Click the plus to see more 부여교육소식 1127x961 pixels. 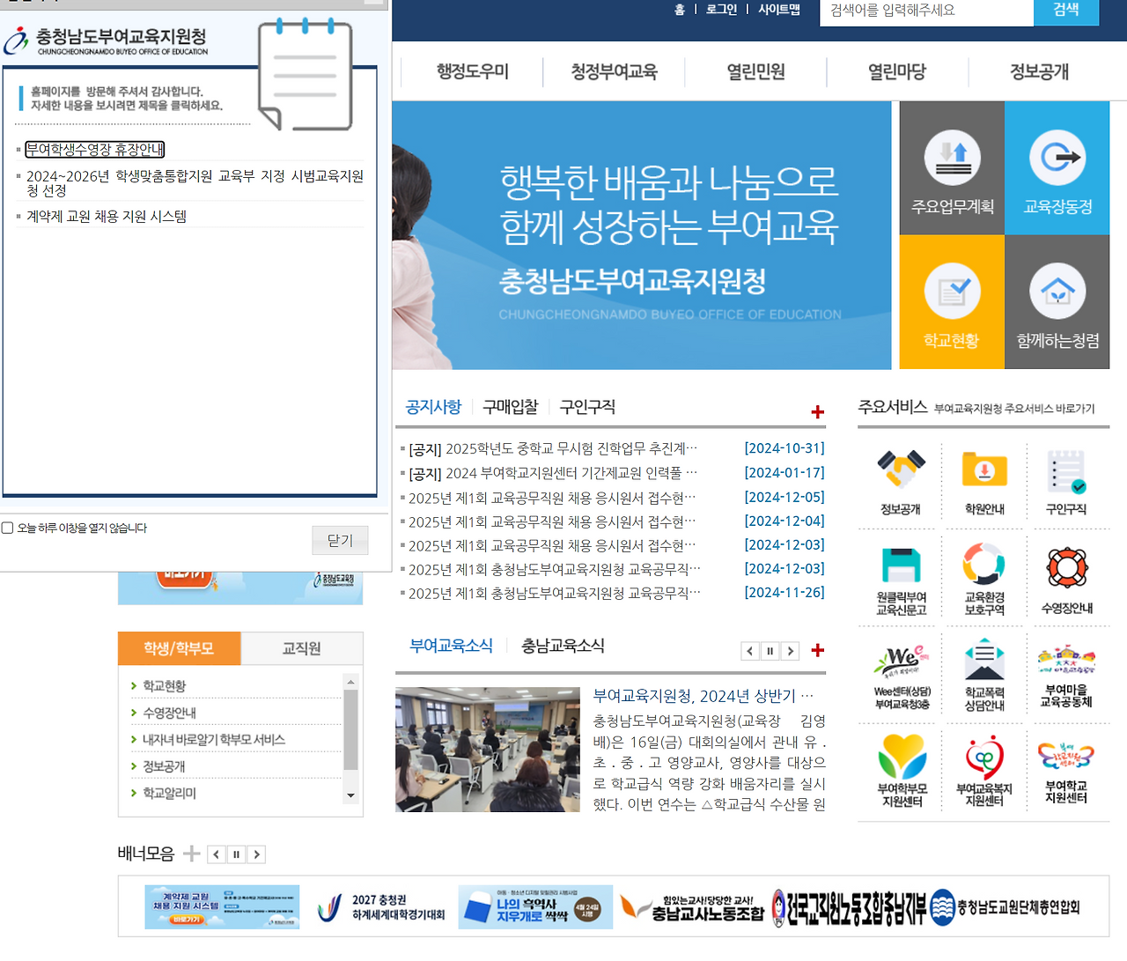(817, 650)
